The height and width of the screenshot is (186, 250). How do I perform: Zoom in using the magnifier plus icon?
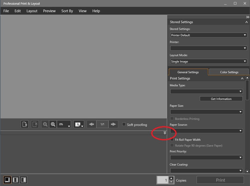pos(53,124)
